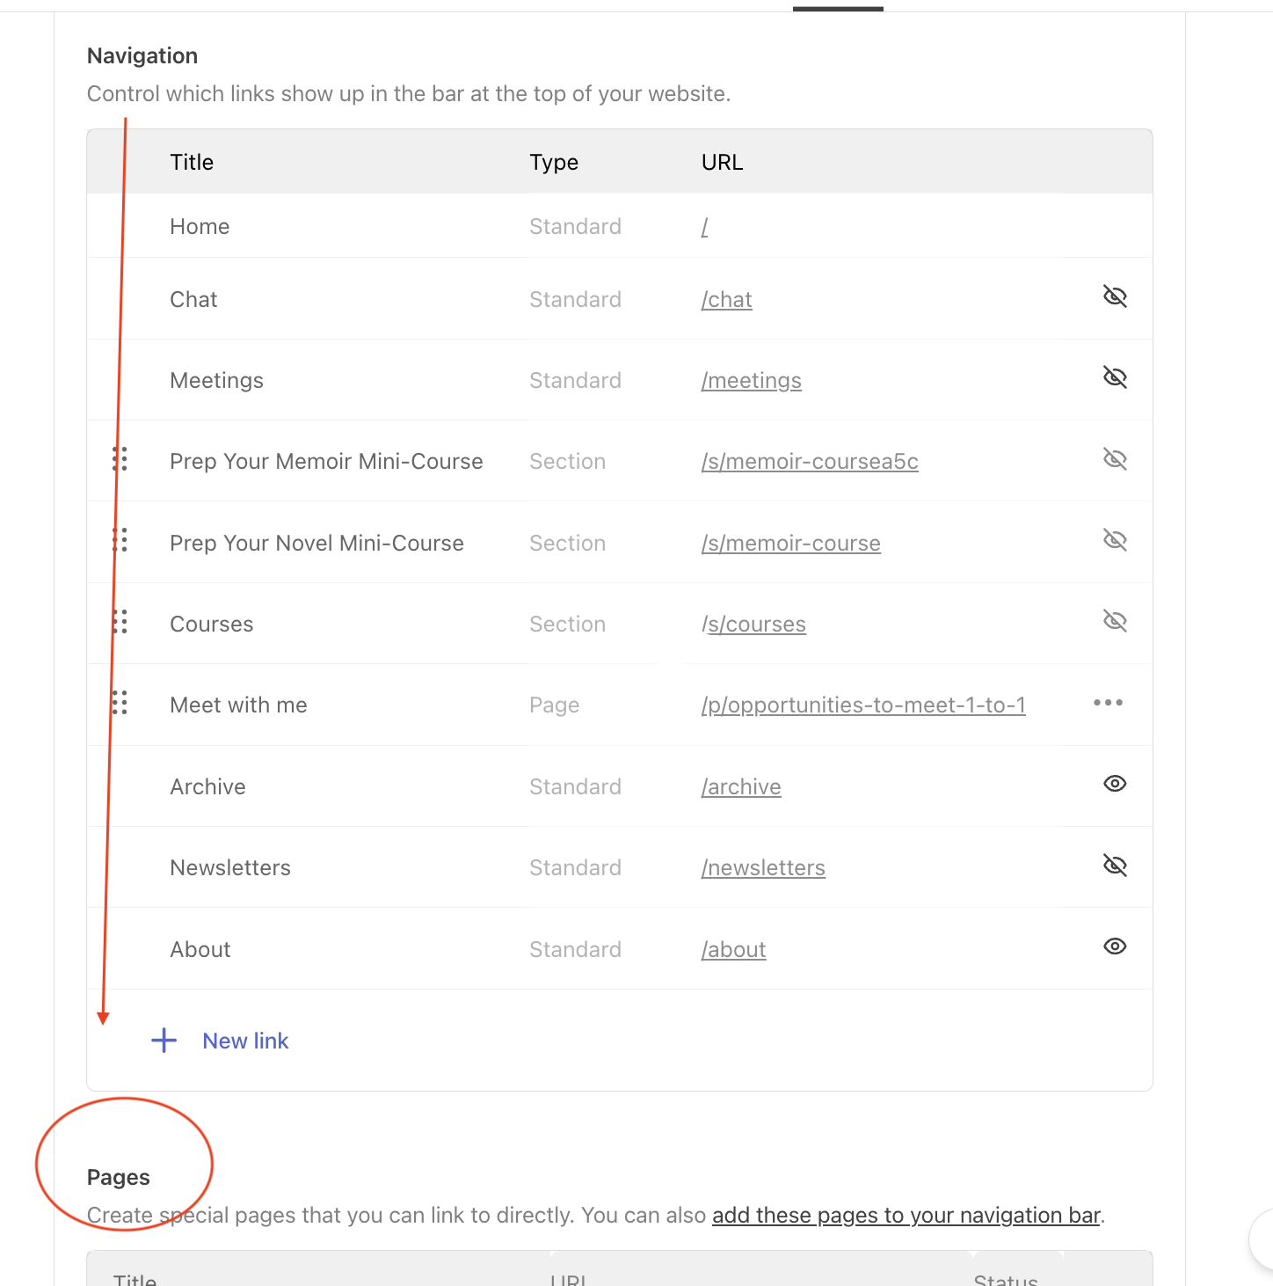The image size is (1273, 1286).
Task: Click the plus icon beside New link
Action: pyautogui.click(x=164, y=1041)
